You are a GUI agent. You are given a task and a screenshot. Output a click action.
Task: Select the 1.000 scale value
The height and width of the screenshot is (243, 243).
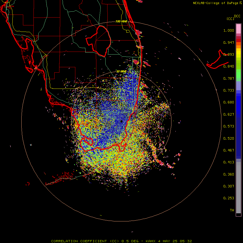coord(229,30)
